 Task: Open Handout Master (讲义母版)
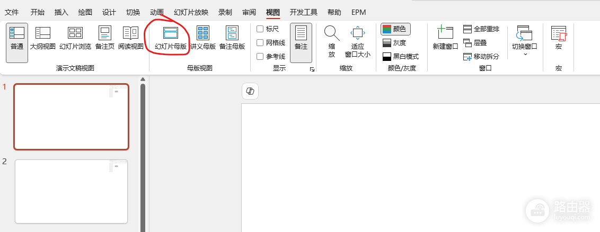click(203, 38)
